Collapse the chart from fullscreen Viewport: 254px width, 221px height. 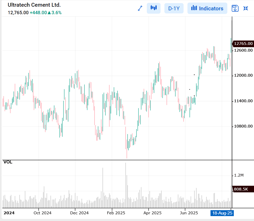click(245, 8)
